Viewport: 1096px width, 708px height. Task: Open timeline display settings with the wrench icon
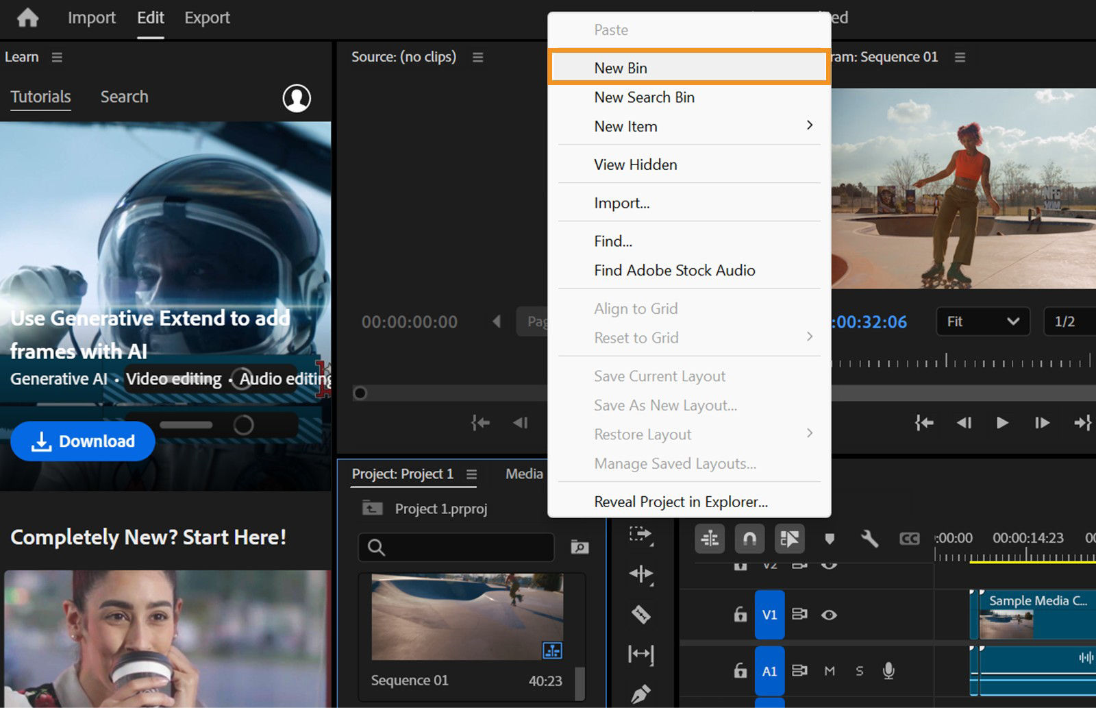pyautogui.click(x=870, y=539)
